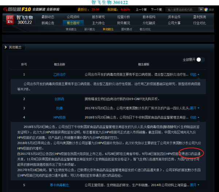Collapse the HPV疫苗 row with 收起
This screenshot has height=192, width=219.
click(x=195, y=117)
